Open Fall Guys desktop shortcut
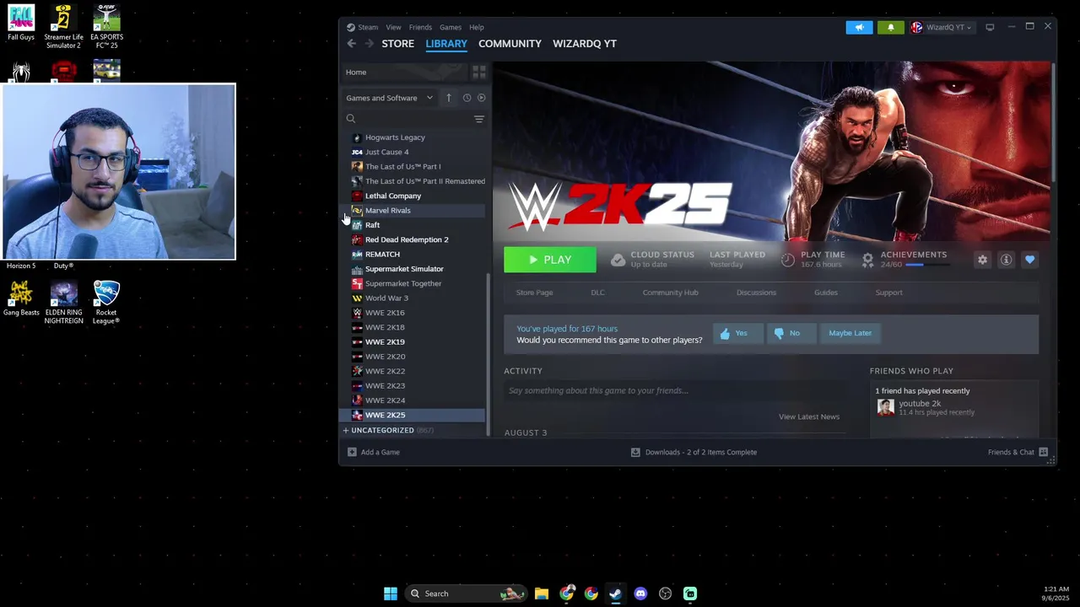Viewport: 1080px width, 607px height. 21,23
